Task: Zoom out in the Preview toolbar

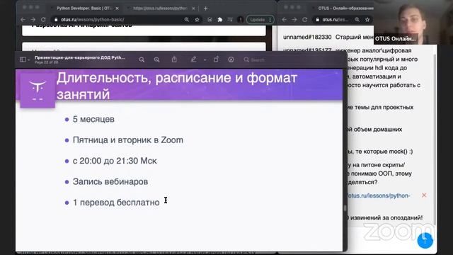Action: 142,59
